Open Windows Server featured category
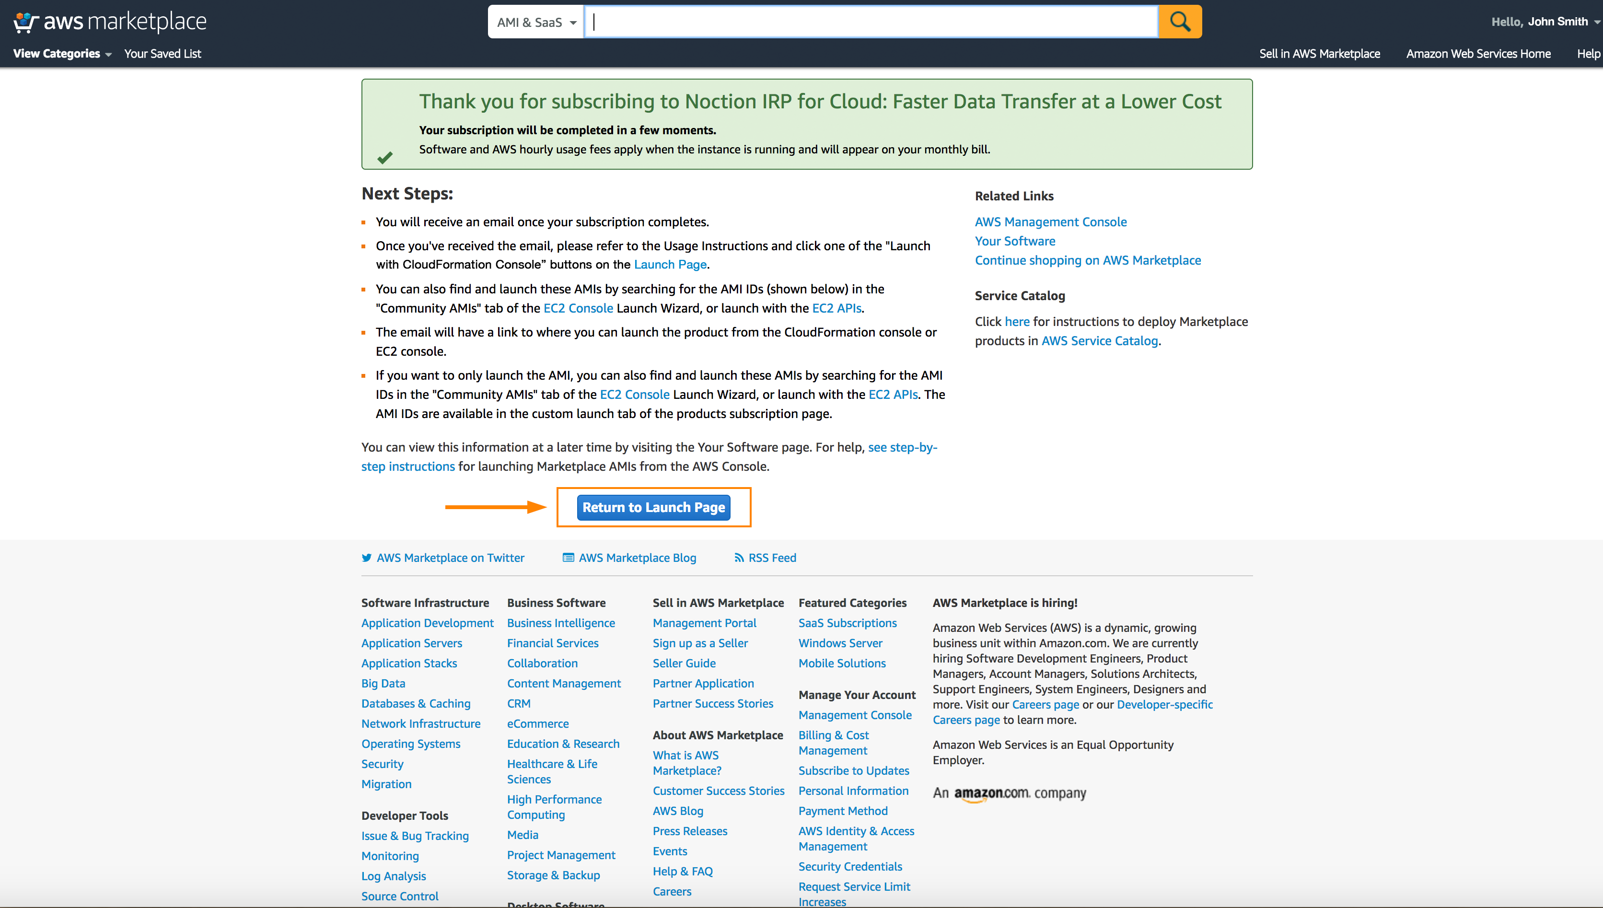The height and width of the screenshot is (908, 1603). click(840, 643)
